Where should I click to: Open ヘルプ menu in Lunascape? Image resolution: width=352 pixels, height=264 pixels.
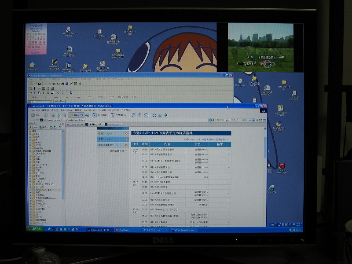click(126, 110)
